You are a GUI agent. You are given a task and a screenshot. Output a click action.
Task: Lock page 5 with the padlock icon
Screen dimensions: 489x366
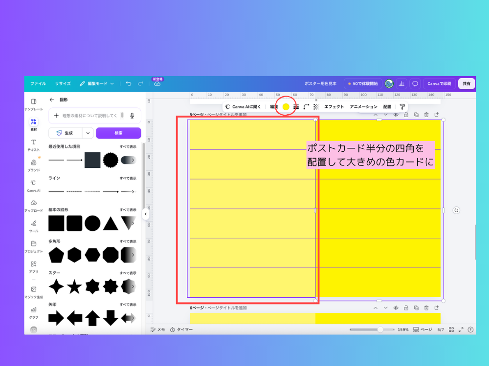(406, 115)
